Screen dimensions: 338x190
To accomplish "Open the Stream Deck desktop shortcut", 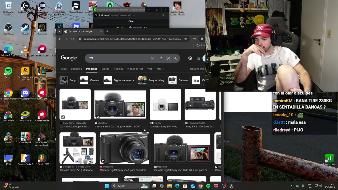I will tap(42, 8).
